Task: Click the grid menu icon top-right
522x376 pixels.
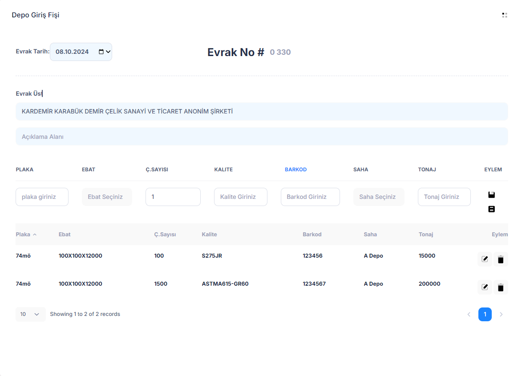Action: coord(504,15)
